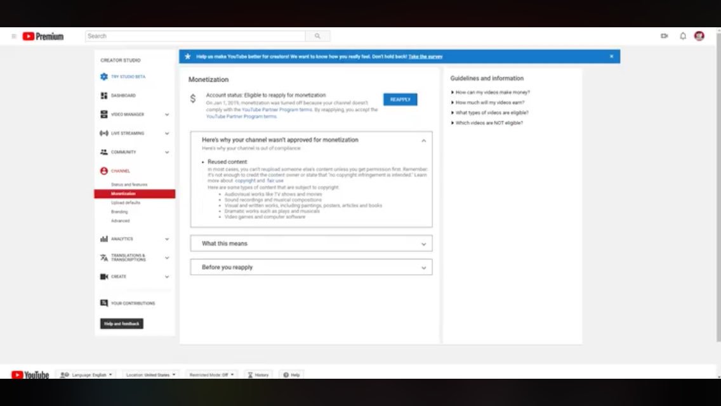Screen dimensions: 721x406
Task: Click the Create camera icon in sidebar
Action: pyautogui.click(x=104, y=277)
